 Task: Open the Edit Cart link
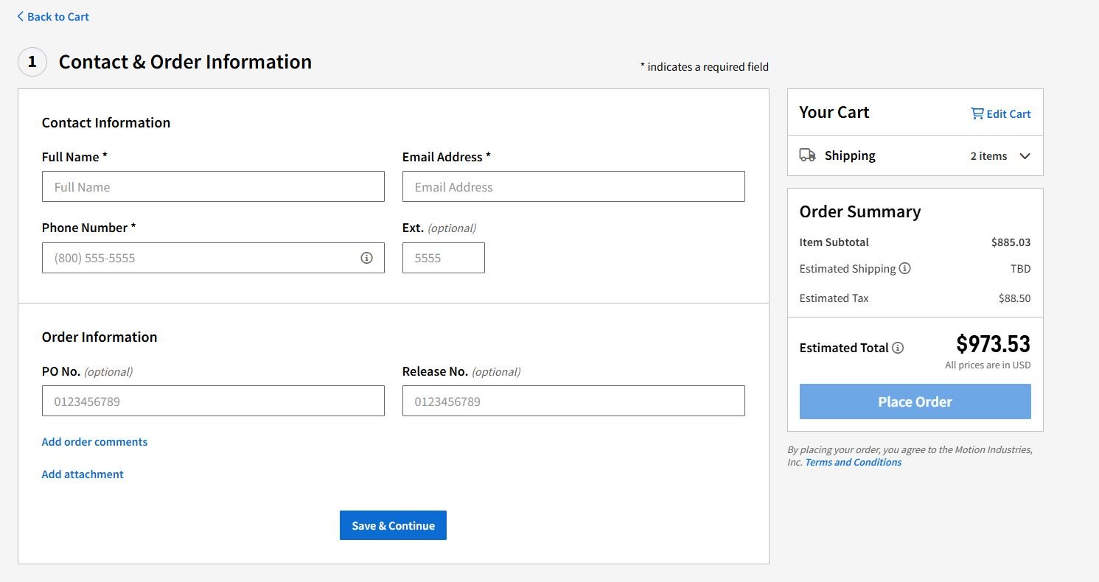[1008, 113]
